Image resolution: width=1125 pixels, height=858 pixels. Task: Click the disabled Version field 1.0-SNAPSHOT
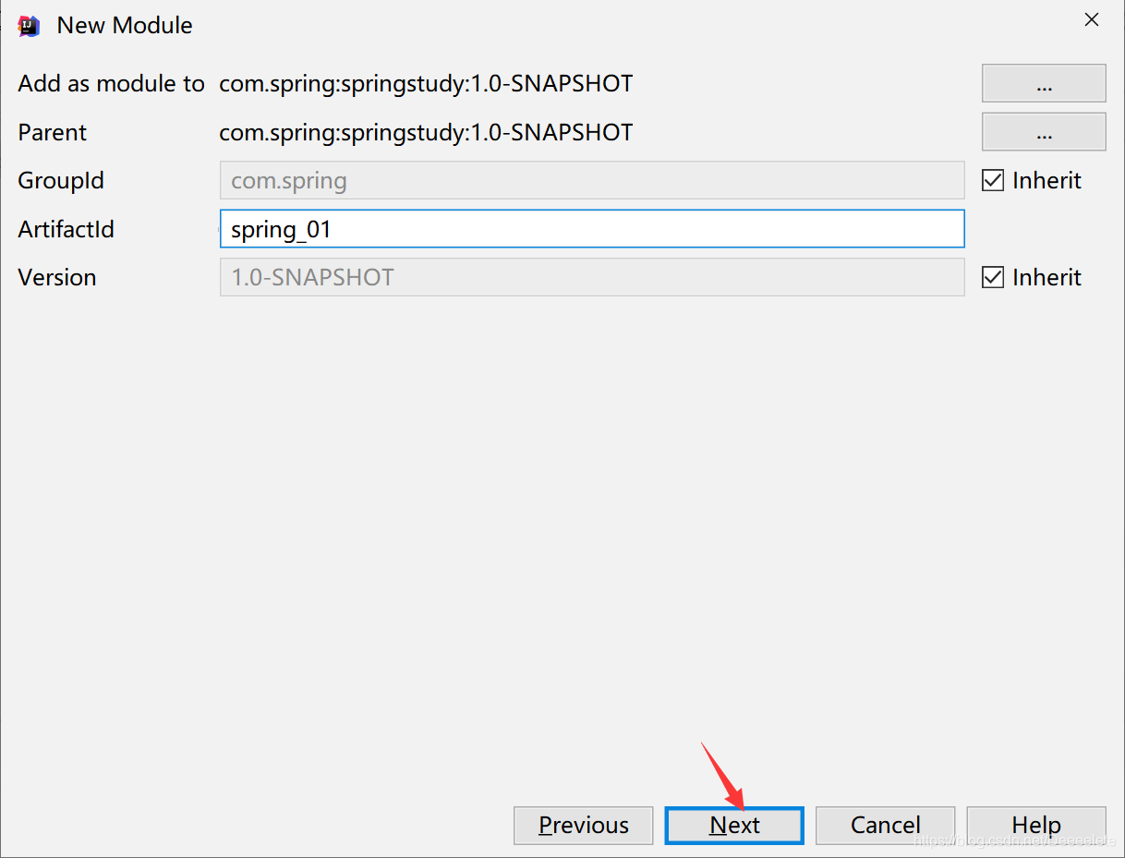(592, 277)
